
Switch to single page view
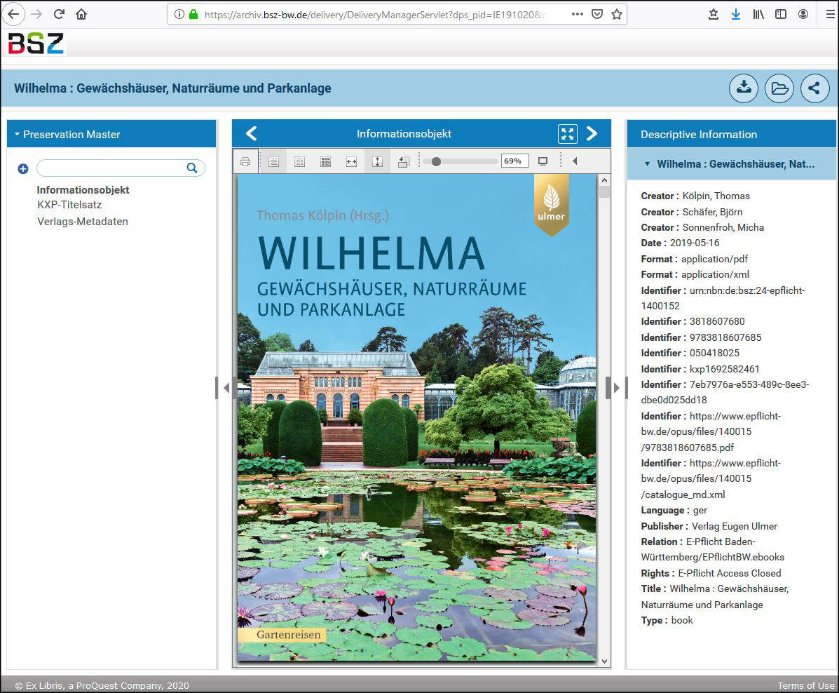pyautogui.click(x=273, y=161)
